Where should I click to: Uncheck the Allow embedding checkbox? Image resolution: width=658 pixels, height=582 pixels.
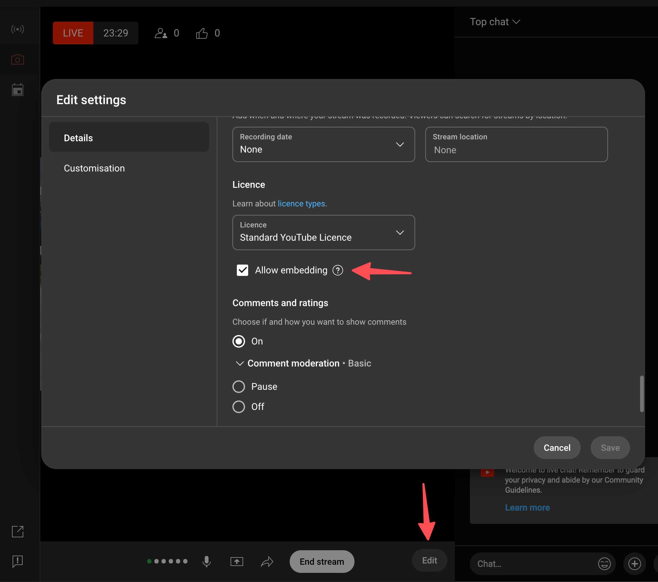243,270
